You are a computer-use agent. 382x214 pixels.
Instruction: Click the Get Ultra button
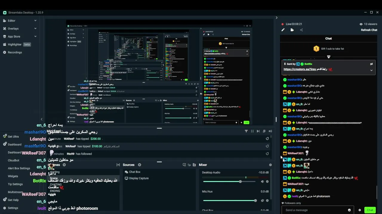pyautogui.click(x=13, y=136)
